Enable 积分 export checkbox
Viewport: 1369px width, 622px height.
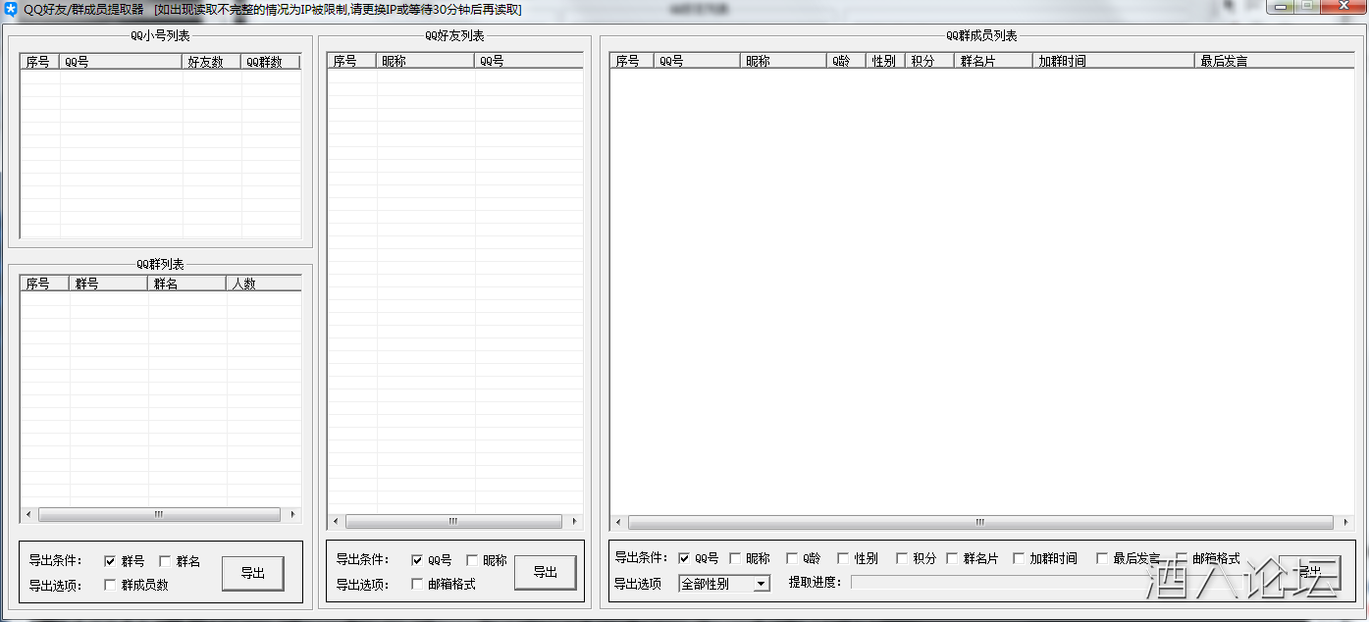point(902,558)
